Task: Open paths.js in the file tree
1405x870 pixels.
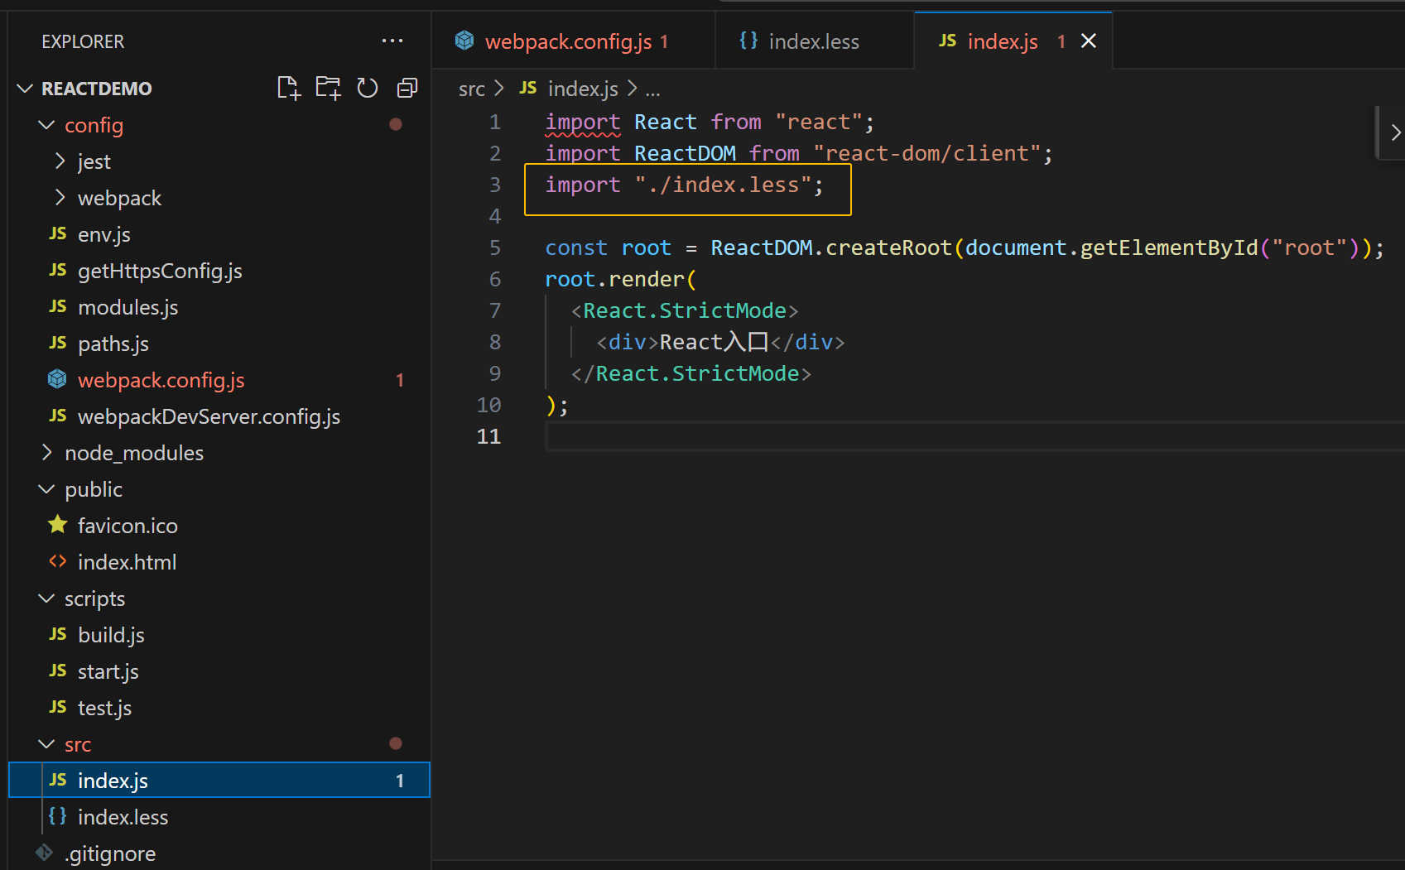Action: [219, 344]
